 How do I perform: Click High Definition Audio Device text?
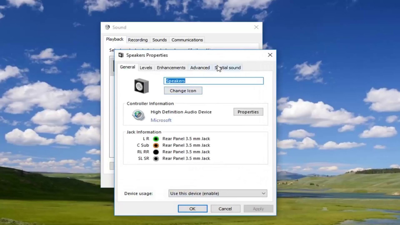pos(181,112)
